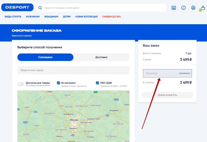Open the info icon in header
Viewport: 207px width, 142px height.
click(183, 8)
